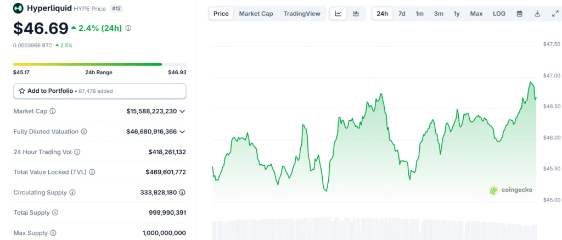Switch to candlestick chart icon
The width and height of the screenshot is (562, 240).
pos(356,14)
